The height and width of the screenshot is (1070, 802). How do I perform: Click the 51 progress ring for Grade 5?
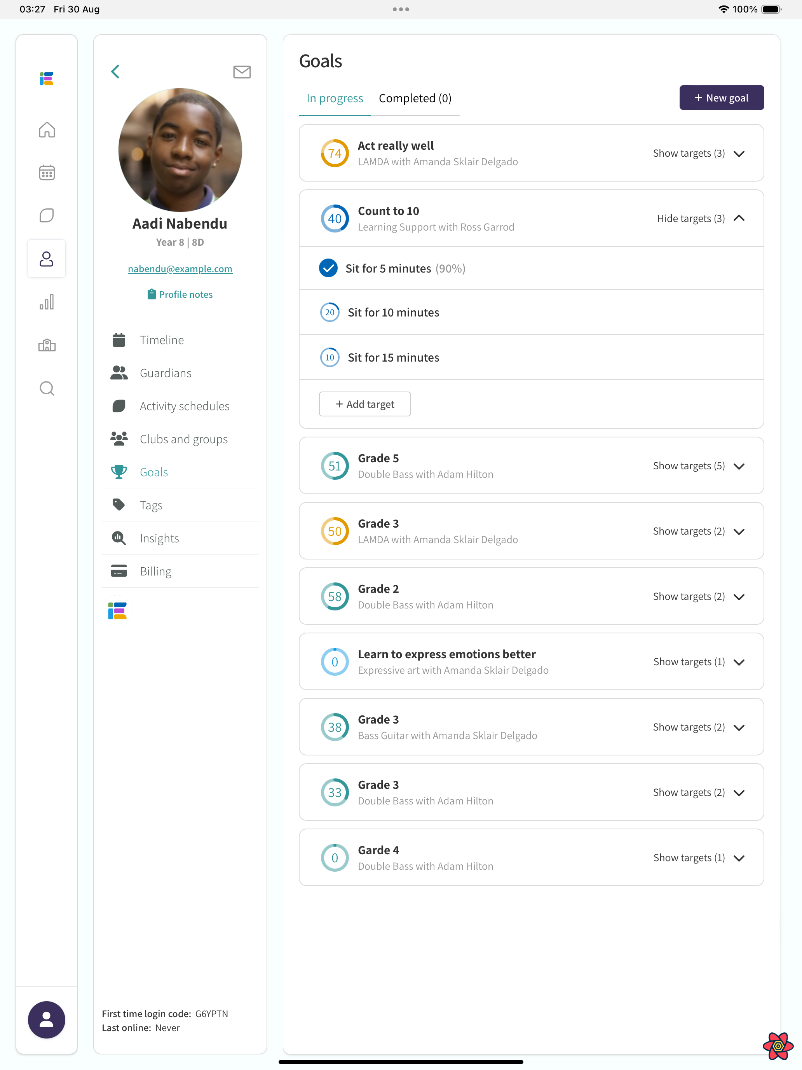point(335,466)
